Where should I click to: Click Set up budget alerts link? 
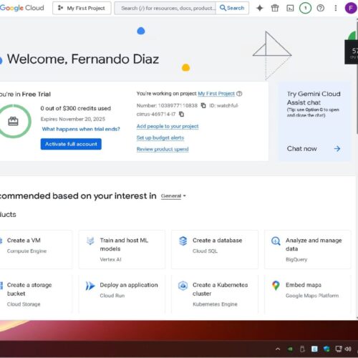[160, 137]
